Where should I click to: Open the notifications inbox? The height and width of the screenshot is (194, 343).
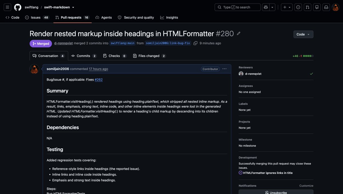pyautogui.click(x=326, y=7)
